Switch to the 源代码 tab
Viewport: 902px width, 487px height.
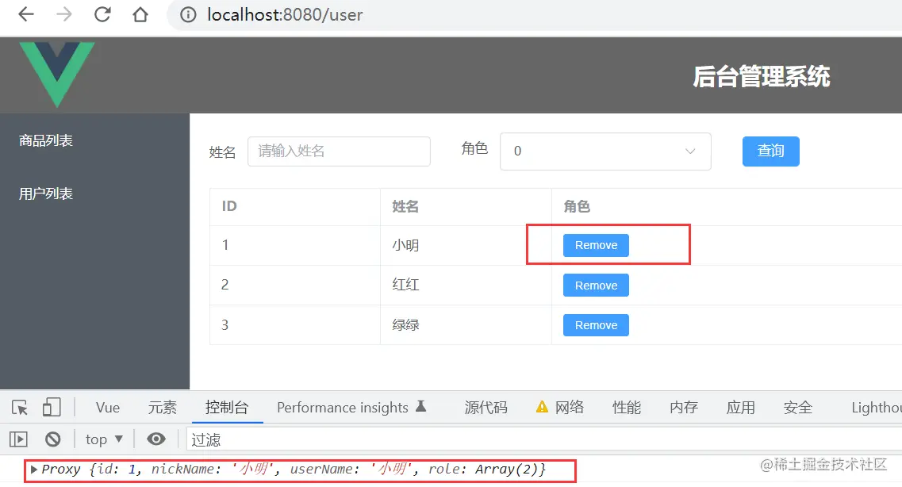[x=486, y=407]
